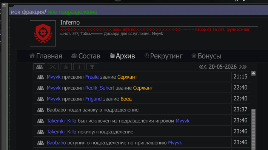Screen dimensions: 268x150
Task: Open Redik_Suhert player profile link
Action: pos(100,88)
